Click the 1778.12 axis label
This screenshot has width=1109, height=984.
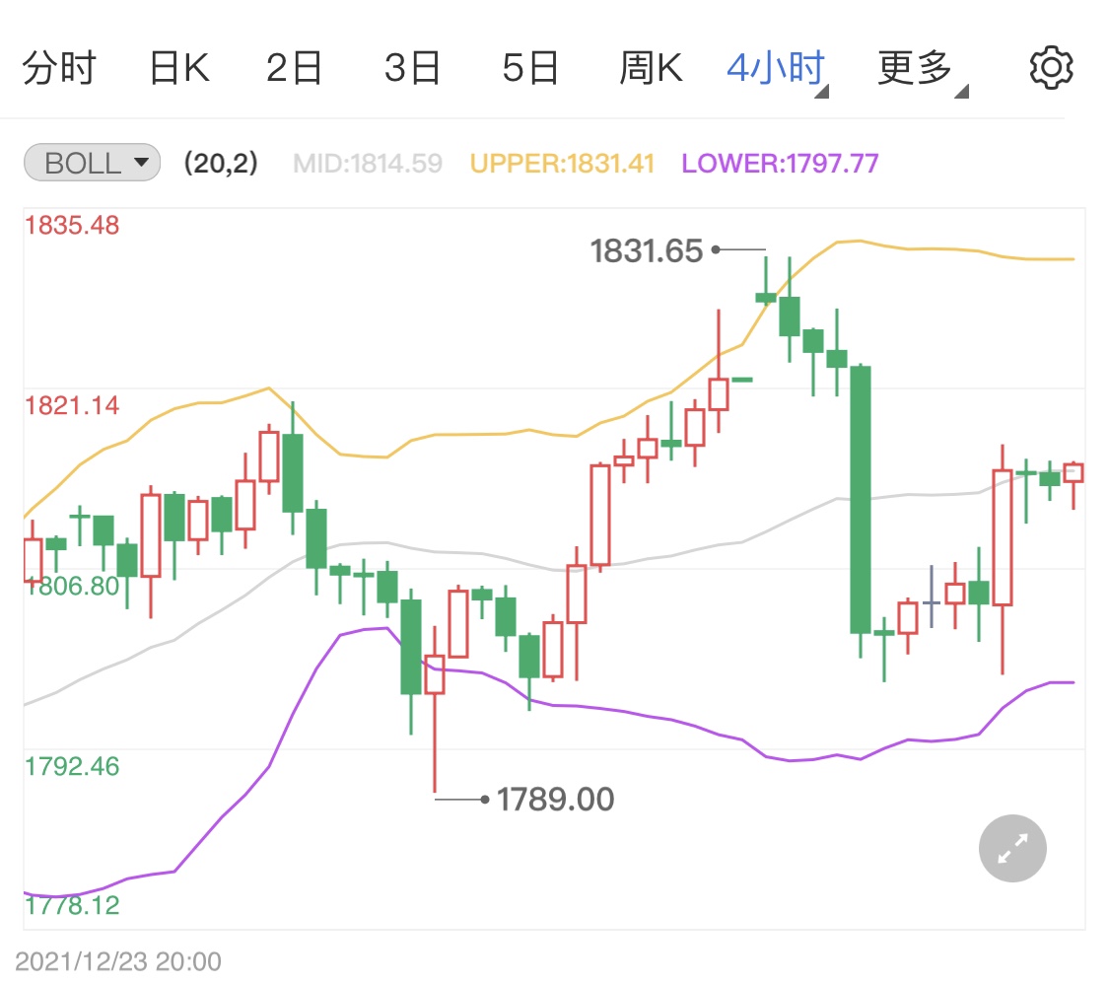[72, 905]
